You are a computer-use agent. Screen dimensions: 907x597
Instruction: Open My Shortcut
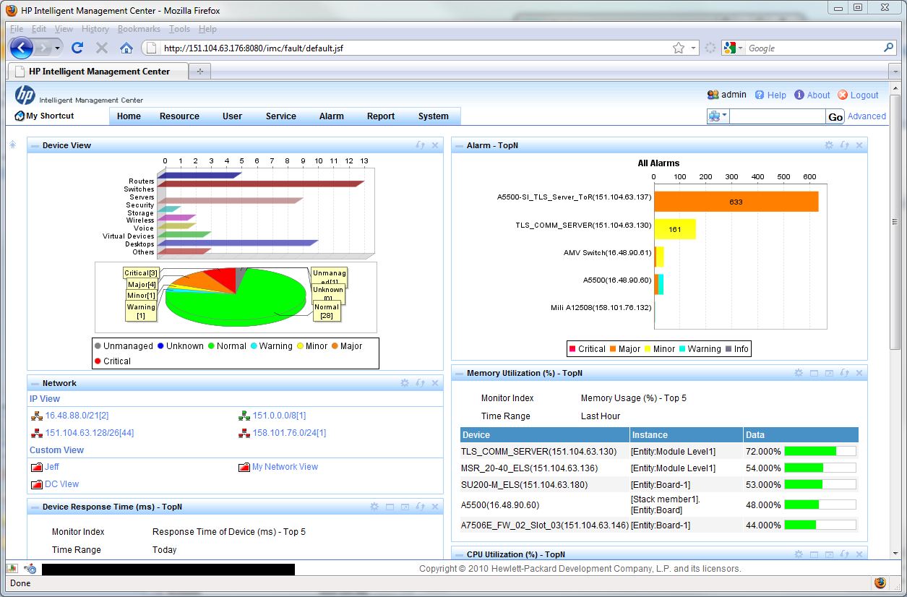(44, 116)
